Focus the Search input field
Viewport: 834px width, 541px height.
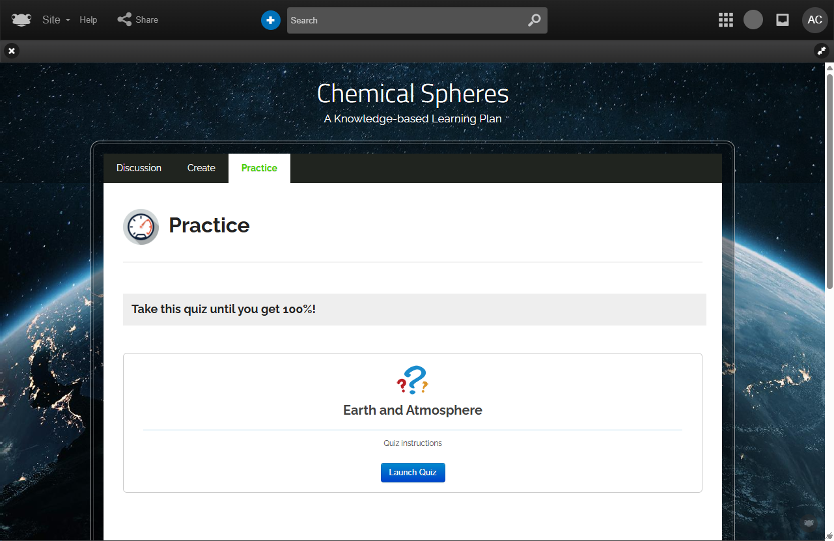click(x=404, y=20)
